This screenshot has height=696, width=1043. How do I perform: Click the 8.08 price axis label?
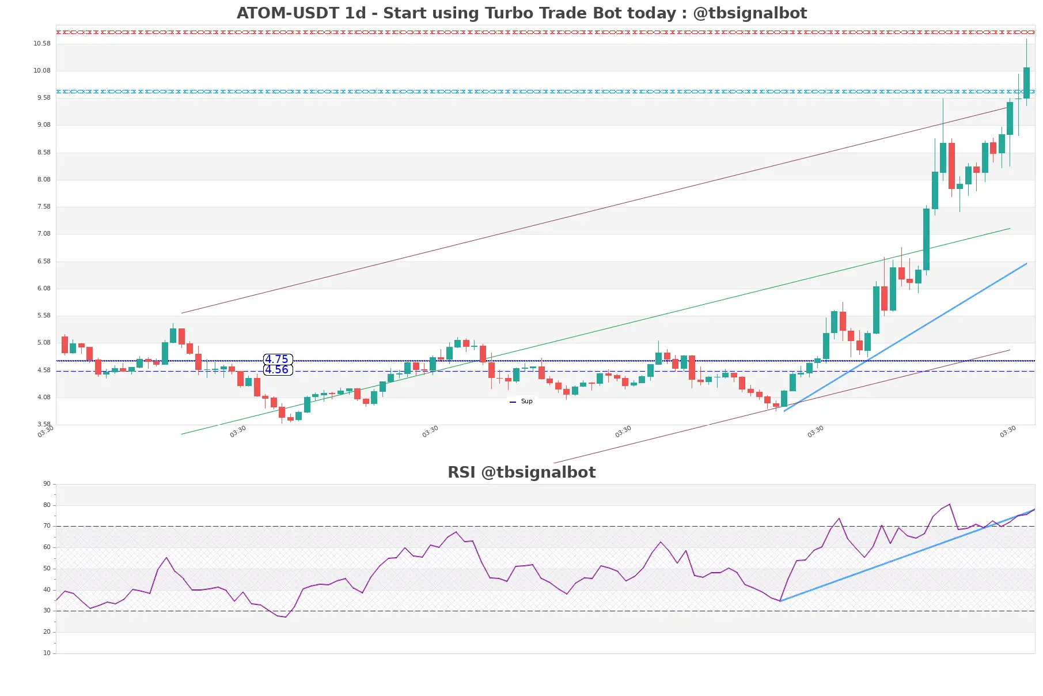click(x=44, y=180)
